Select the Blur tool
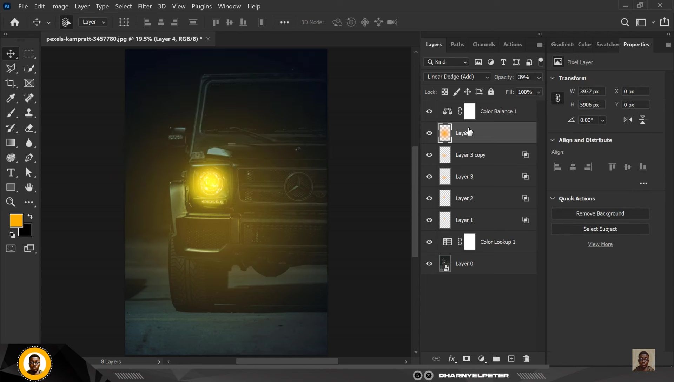Viewport: 674px width, 382px height. (29, 143)
